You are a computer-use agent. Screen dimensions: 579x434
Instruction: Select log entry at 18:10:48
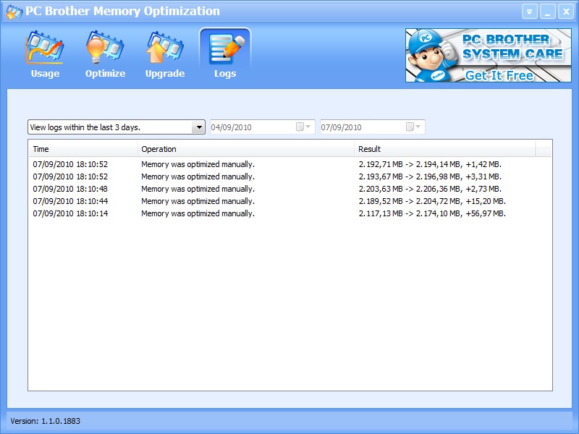[x=290, y=189]
